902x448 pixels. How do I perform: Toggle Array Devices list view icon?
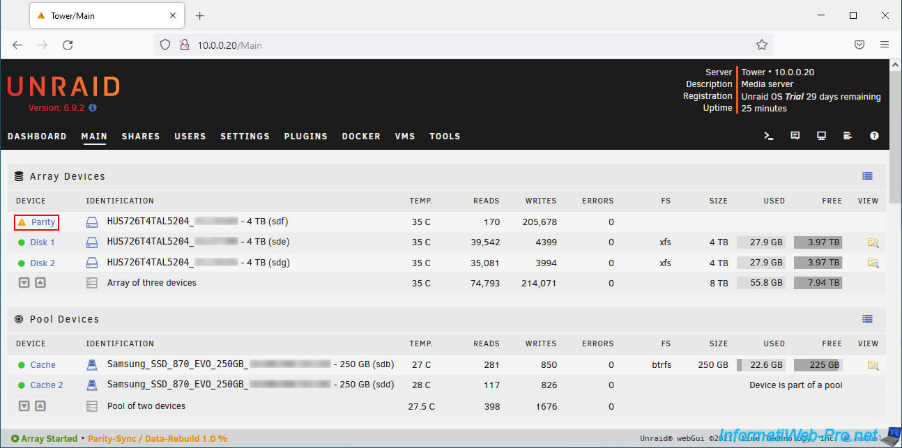pyautogui.click(x=867, y=176)
